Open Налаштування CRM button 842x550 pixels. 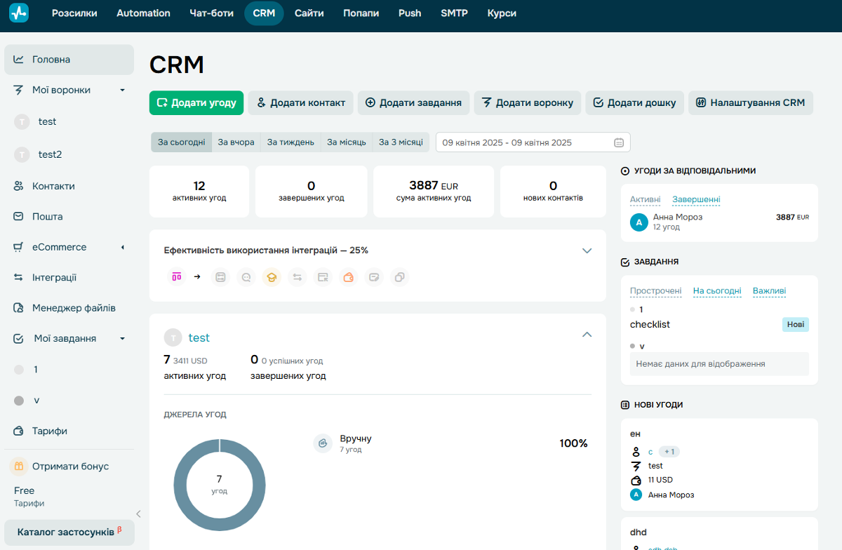tap(750, 102)
